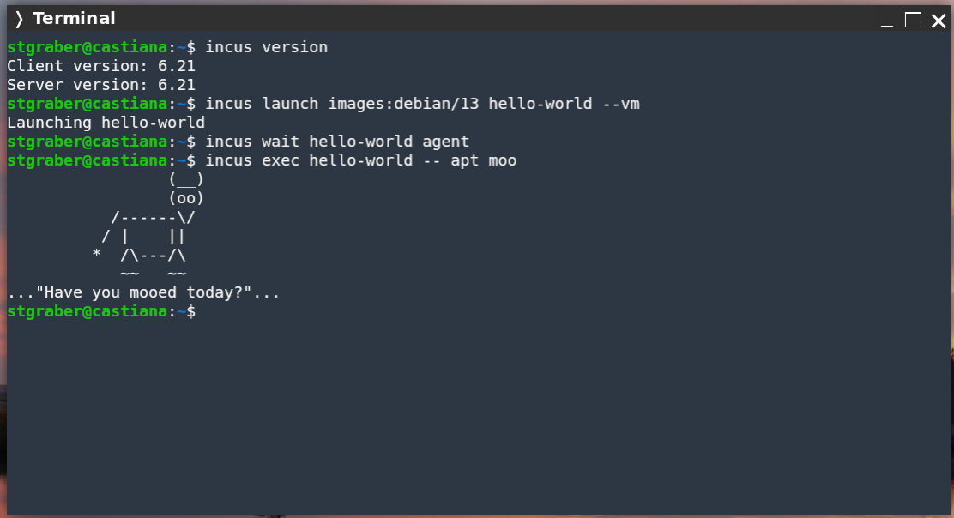Viewport: 954px width, 518px height.
Task: Click the "incus version" command text
Action: 266,47
